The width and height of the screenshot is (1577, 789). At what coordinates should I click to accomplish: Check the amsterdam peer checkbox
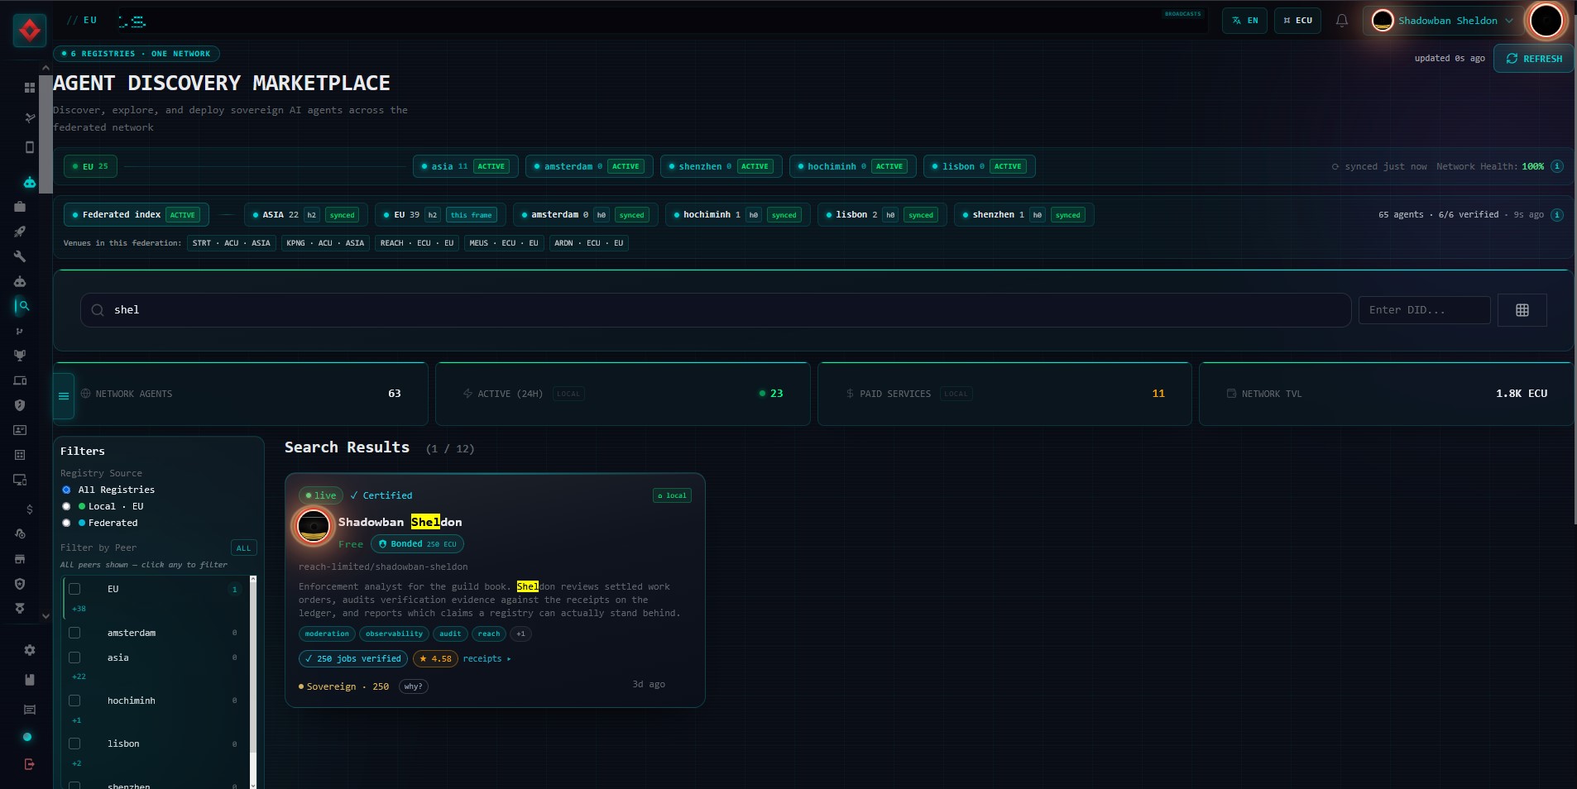tap(74, 633)
